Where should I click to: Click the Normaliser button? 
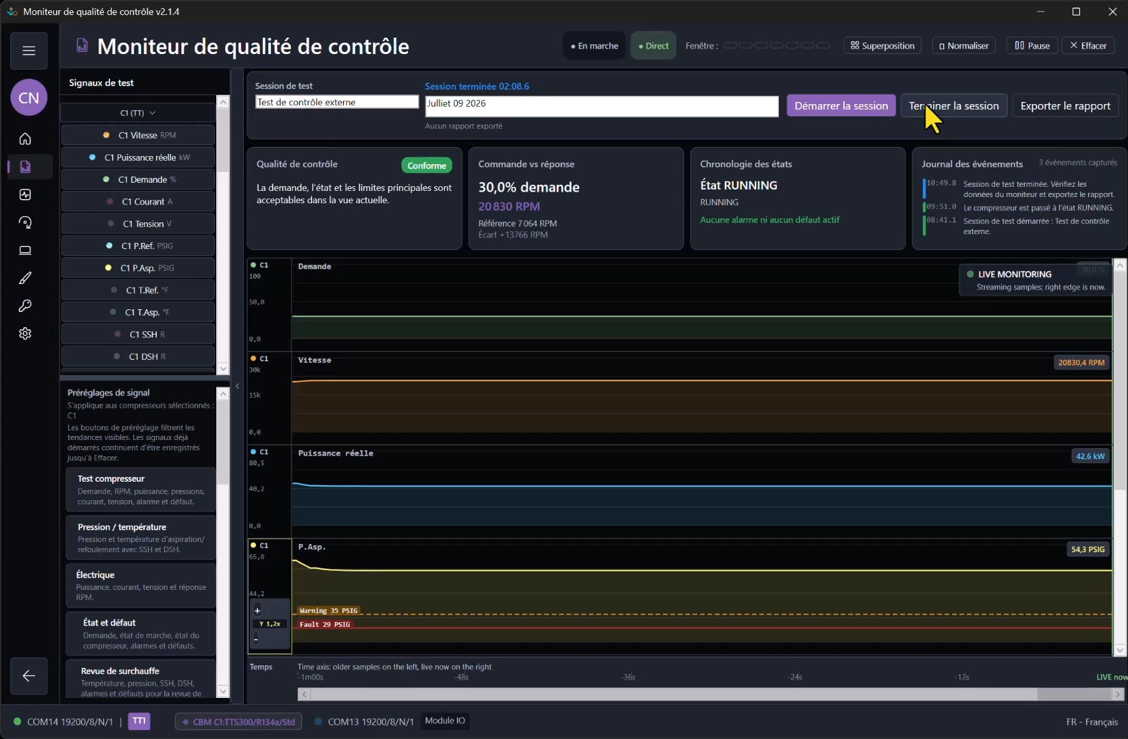point(964,46)
